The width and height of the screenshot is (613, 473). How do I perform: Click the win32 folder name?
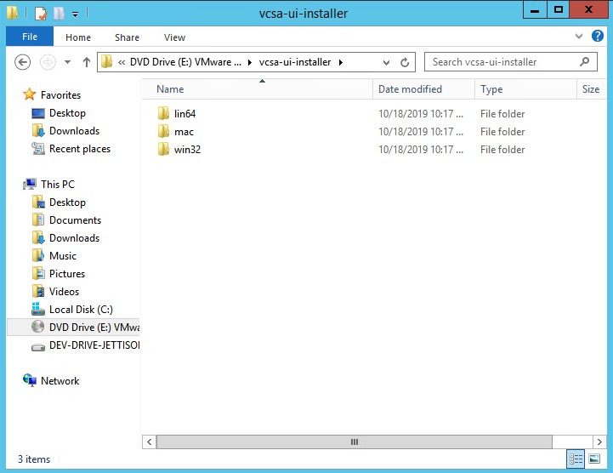point(187,150)
